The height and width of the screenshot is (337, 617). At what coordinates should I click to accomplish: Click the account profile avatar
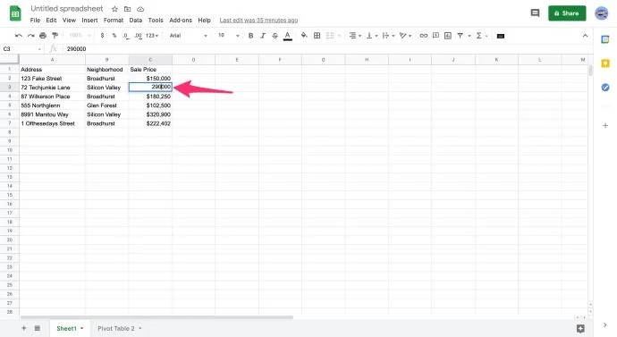[601, 13]
